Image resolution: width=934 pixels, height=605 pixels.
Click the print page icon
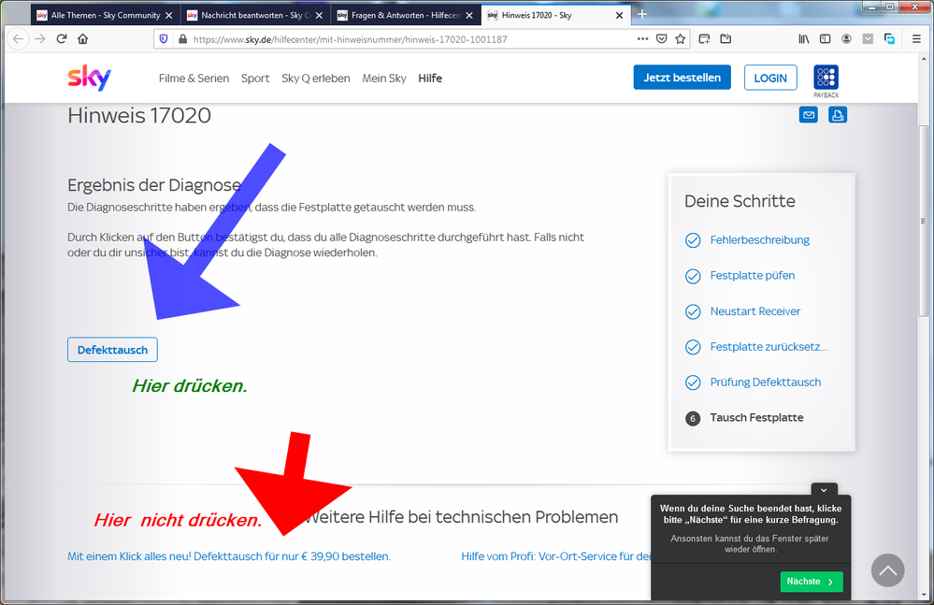[838, 115]
